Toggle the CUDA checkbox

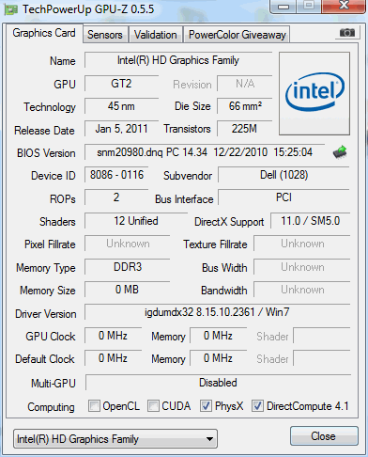153,406
